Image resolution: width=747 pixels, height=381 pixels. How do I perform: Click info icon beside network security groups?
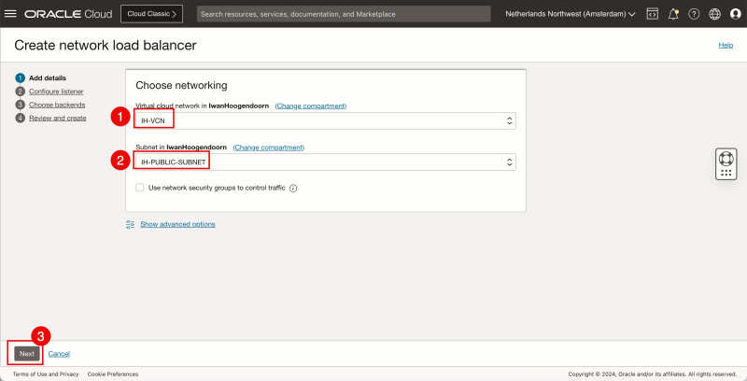pyautogui.click(x=293, y=188)
